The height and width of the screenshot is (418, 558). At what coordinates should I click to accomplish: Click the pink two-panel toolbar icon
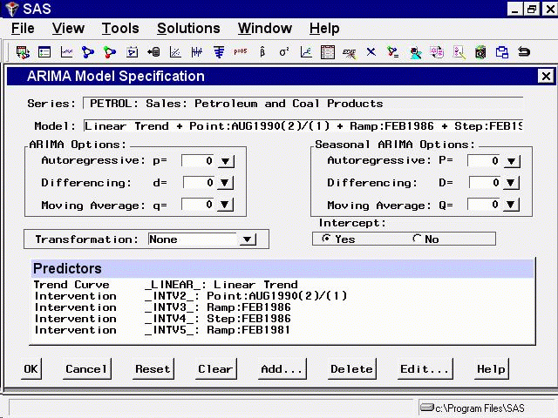point(437,52)
